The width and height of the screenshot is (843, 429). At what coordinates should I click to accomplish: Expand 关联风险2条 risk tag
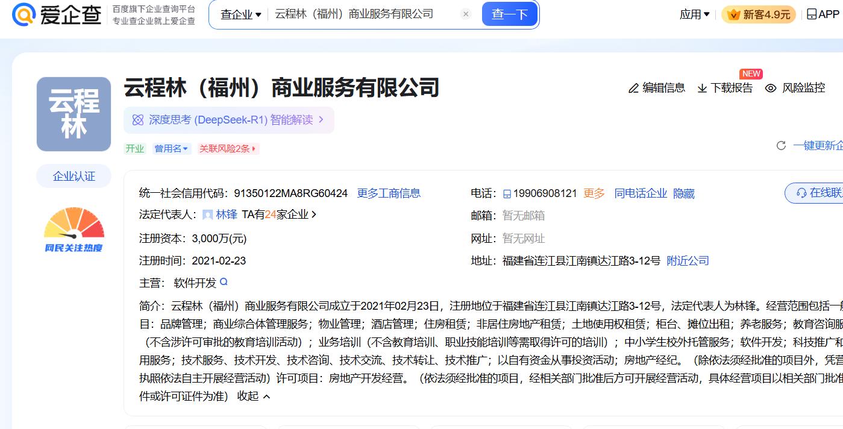[228, 148]
